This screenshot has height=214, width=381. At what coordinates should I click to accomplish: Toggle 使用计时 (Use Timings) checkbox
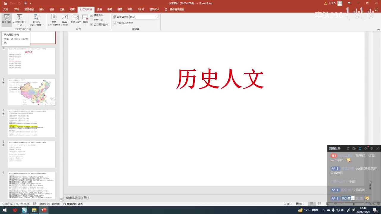[92, 20]
